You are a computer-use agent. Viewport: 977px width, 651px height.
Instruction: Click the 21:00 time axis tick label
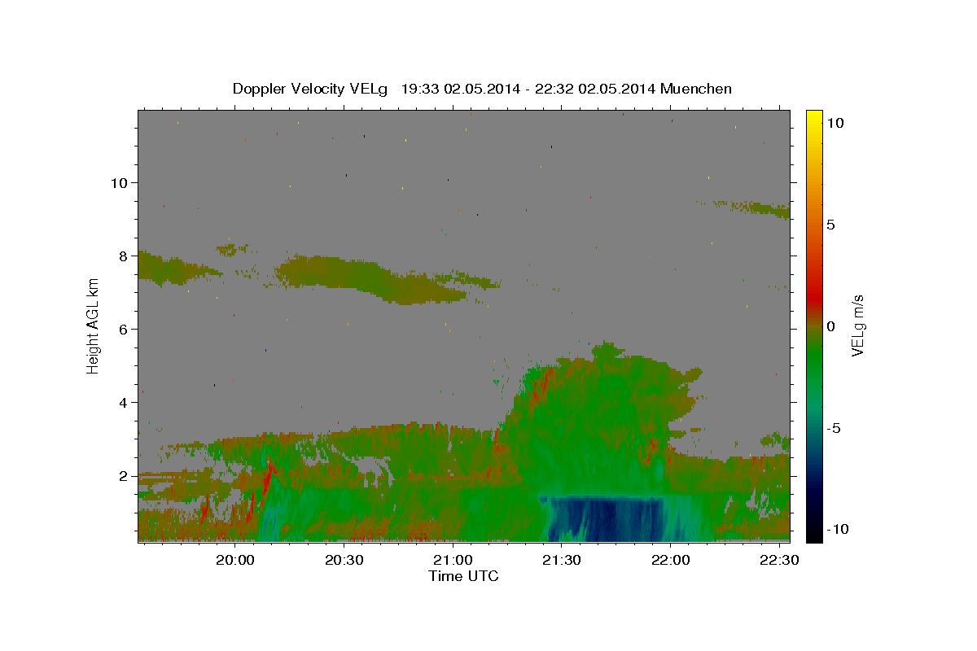[x=453, y=561]
